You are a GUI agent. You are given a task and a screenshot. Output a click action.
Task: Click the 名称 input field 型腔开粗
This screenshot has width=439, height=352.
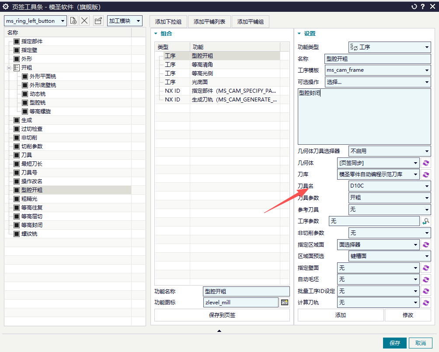pyautogui.click(x=378, y=59)
